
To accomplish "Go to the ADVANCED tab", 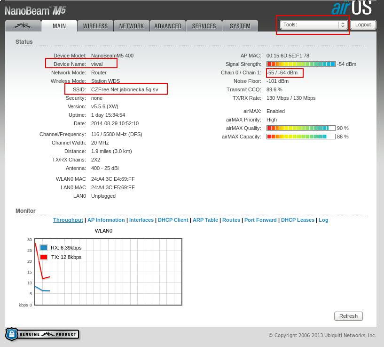I will point(168,26).
